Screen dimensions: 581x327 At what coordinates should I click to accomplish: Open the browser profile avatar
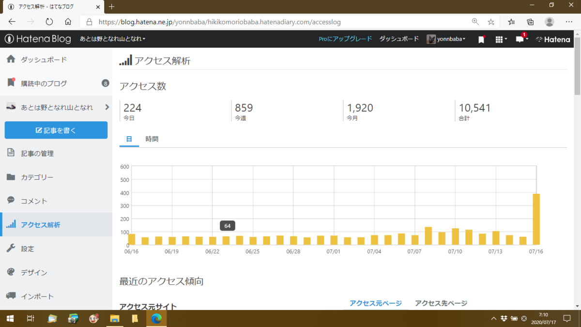click(x=550, y=22)
